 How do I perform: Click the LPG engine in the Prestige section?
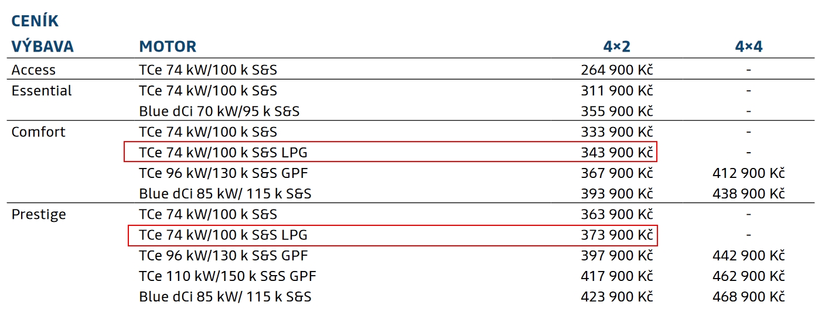click(223, 235)
